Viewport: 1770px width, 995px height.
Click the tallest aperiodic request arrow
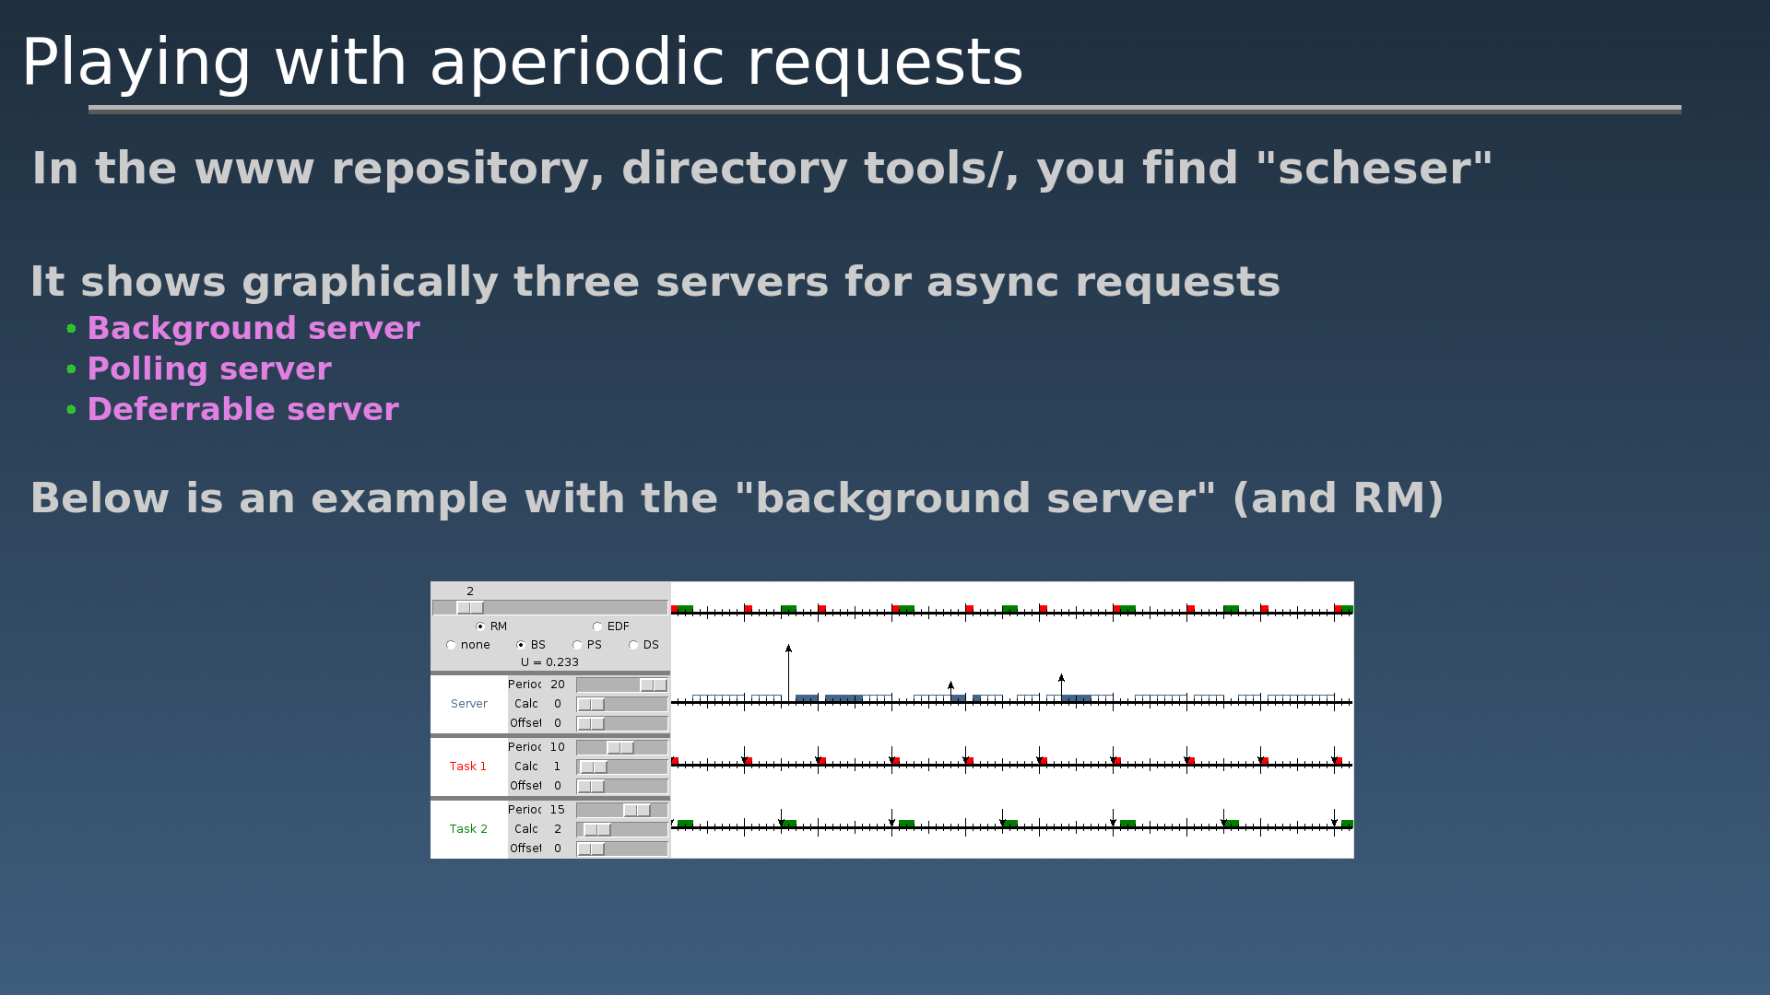click(788, 673)
